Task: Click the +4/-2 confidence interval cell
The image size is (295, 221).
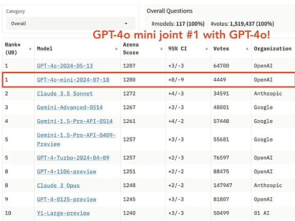Action: coord(176,121)
